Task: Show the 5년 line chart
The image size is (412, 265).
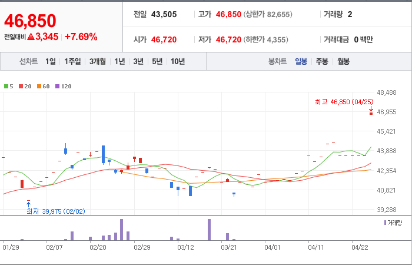Action: pos(157,61)
